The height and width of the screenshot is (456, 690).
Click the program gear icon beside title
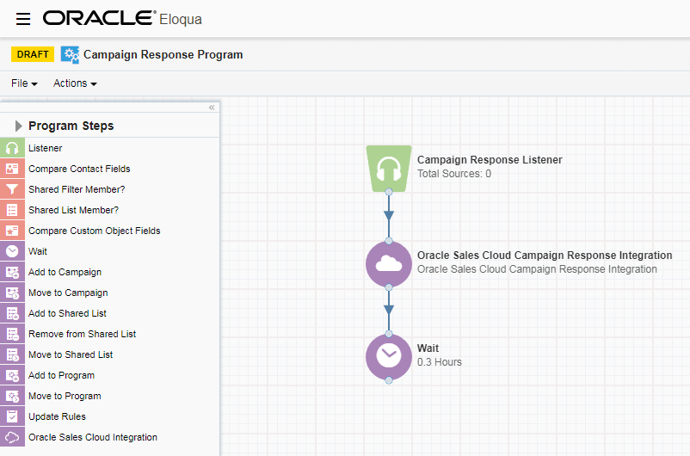pyautogui.click(x=70, y=54)
